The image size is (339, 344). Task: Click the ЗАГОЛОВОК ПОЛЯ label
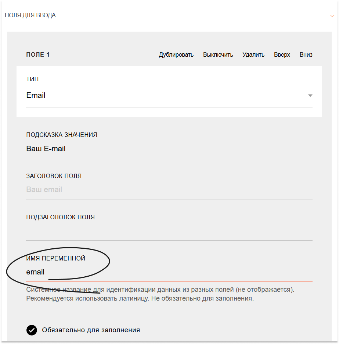[54, 176]
